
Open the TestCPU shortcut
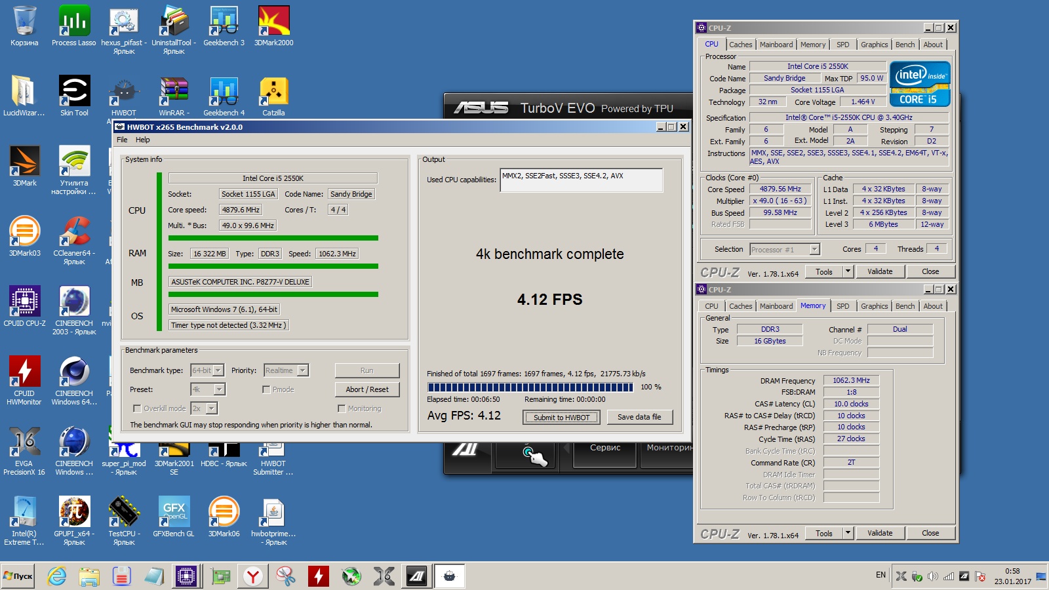click(x=124, y=521)
